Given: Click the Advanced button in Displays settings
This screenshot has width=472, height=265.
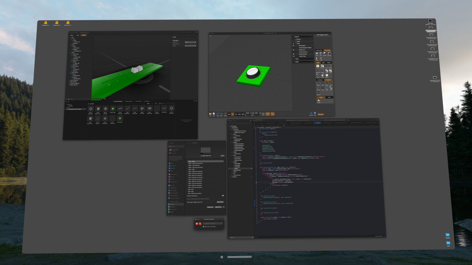Looking at the screenshot, I should point(210,207).
